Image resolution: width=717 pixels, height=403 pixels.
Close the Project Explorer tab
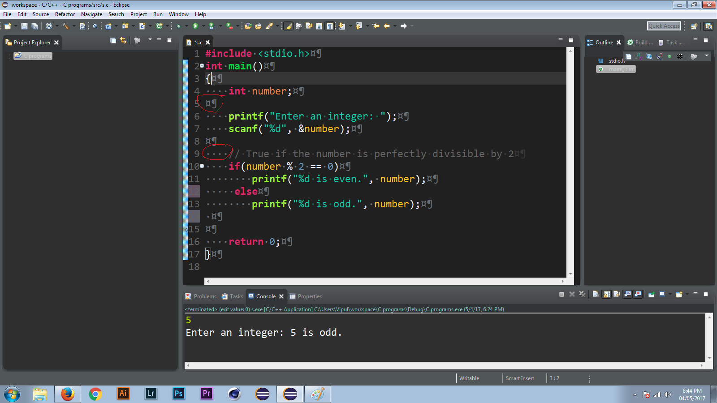click(x=56, y=43)
